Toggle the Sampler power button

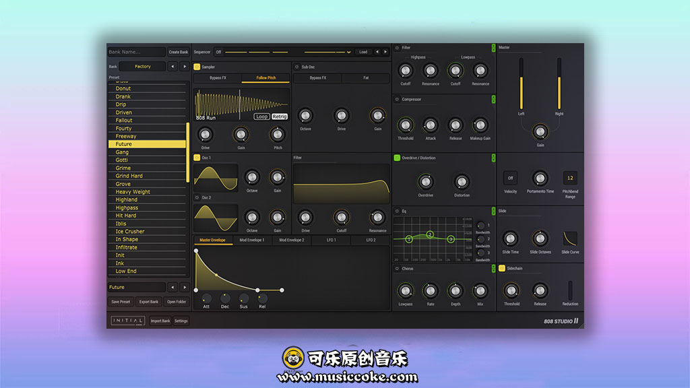197,67
